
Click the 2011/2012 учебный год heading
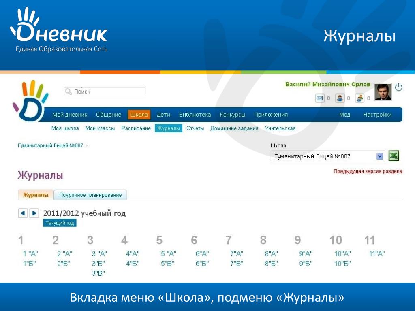point(84,213)
